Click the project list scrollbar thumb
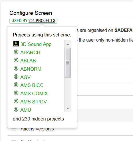133x141 pixels. click(x=68, y=63)
